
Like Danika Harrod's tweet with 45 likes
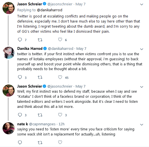[60, 77]
